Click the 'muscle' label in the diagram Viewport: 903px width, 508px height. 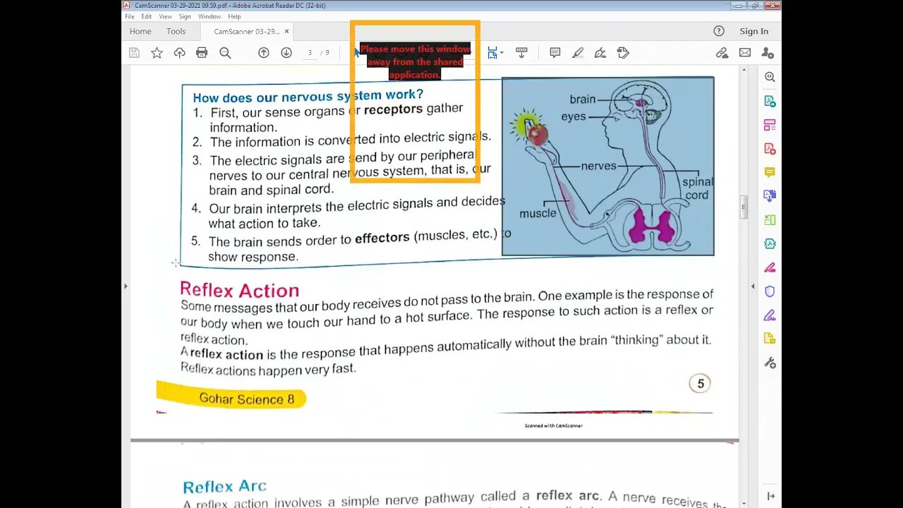(538, 213)
